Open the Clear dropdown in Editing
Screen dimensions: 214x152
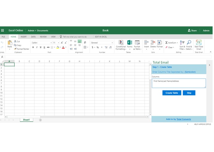(170, 47)
